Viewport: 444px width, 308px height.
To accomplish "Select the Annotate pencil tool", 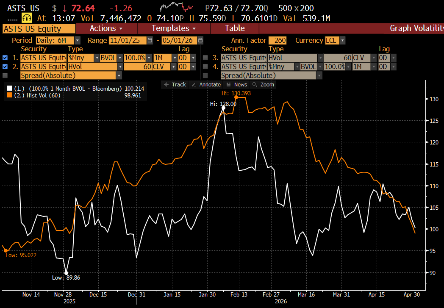I will click(x=206, y=84).
